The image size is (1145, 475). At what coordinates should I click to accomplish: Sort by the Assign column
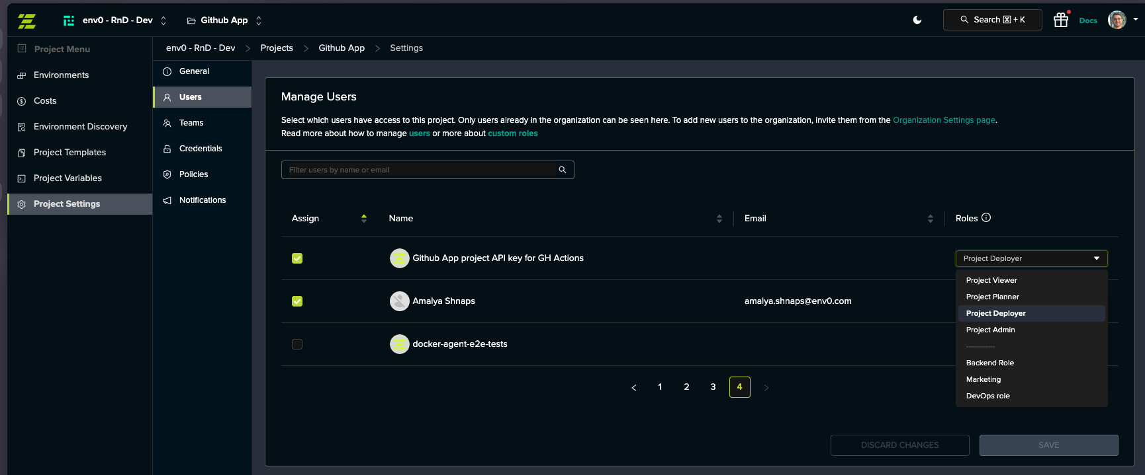[364, 219]
